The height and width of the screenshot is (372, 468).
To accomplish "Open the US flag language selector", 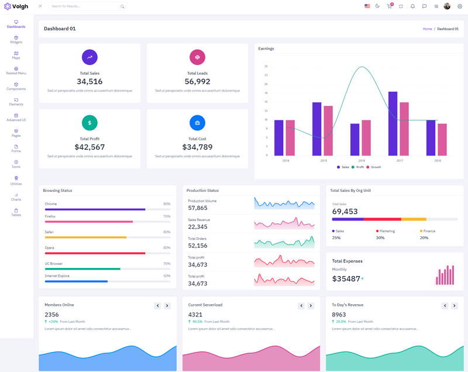I will click(367, 6).
